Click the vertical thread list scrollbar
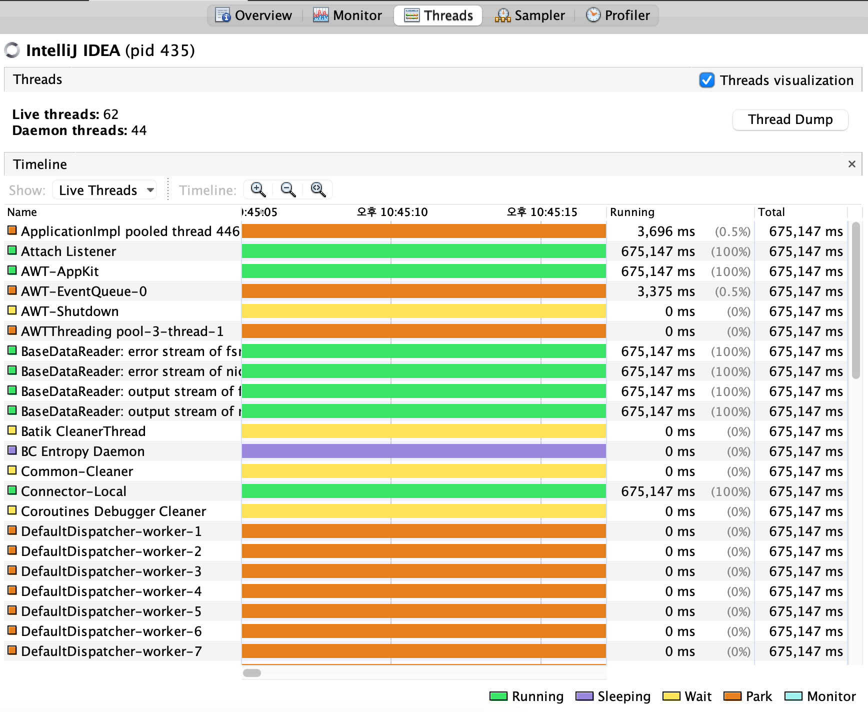 pyautogui.click(x=856, y=300)
